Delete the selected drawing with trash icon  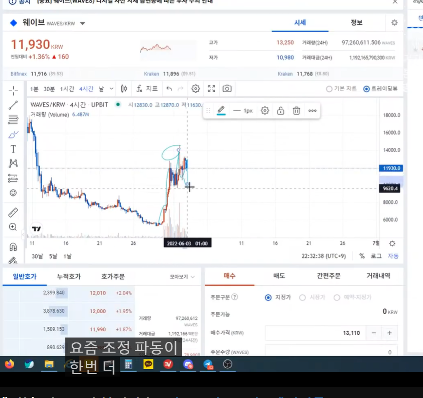[296, 110]
